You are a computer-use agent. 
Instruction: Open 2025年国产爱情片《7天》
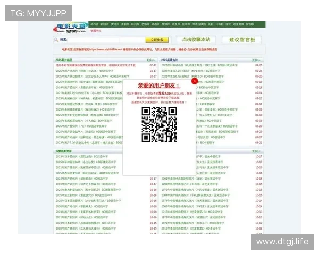click(x=81, y=126)
